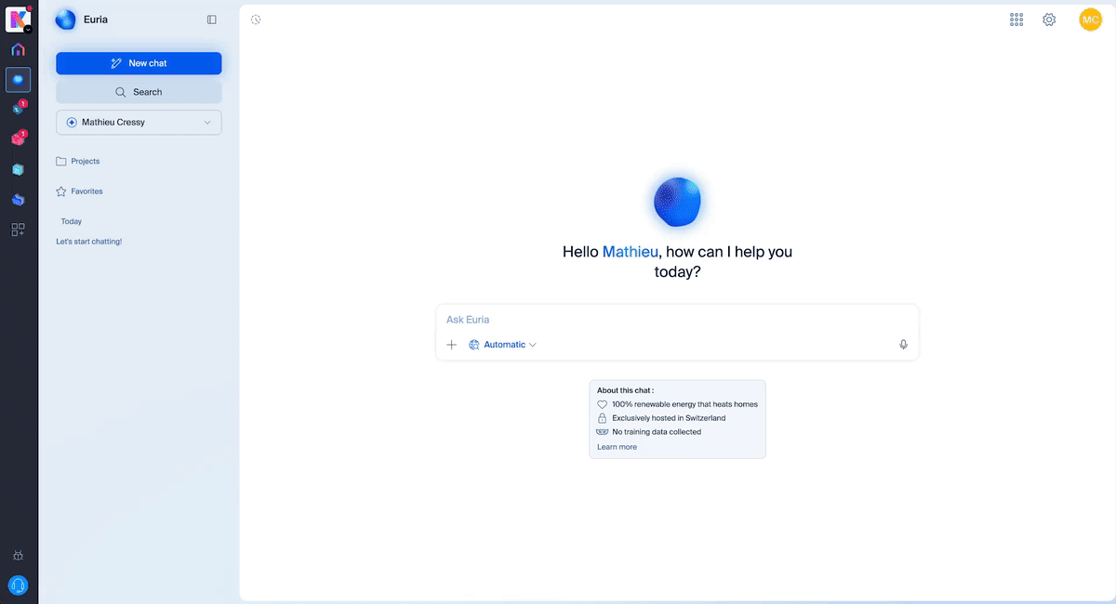Expand the Mathieu Cressy workspace selector
This screenshot has height=604, width=1116.
139,123
